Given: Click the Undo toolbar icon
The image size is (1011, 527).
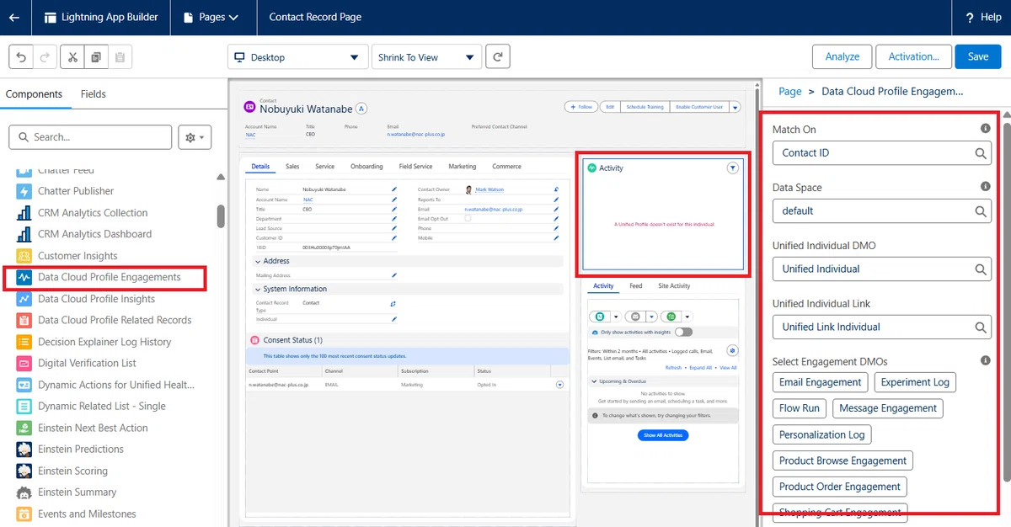Looking at the screenshot, I should coord(21,57).
